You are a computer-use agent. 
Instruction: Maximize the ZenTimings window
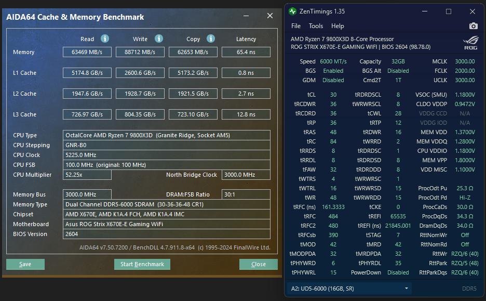click(x=449, y=11)
